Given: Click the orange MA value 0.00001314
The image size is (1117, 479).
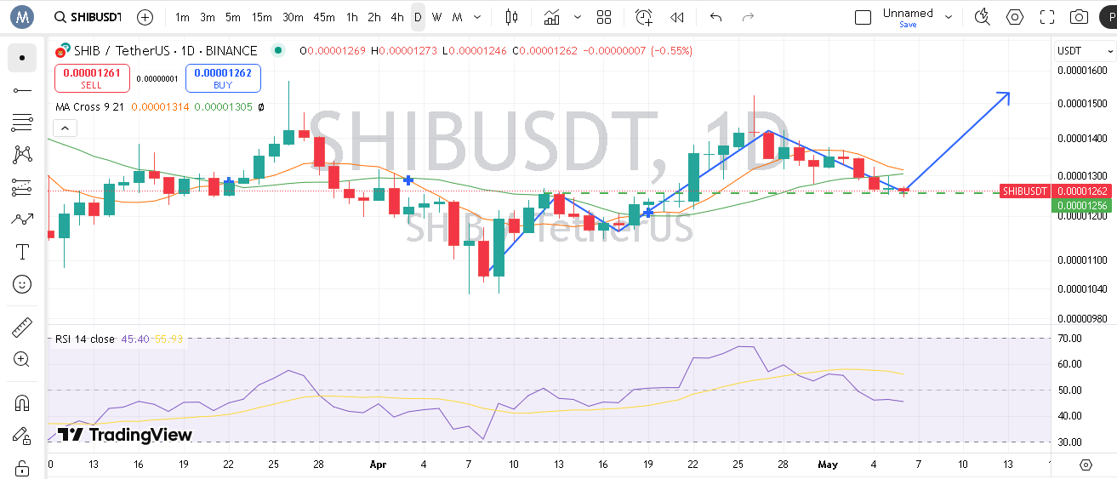Looking at the screenshot, I should pyautogui.click(x=162, y=107).
